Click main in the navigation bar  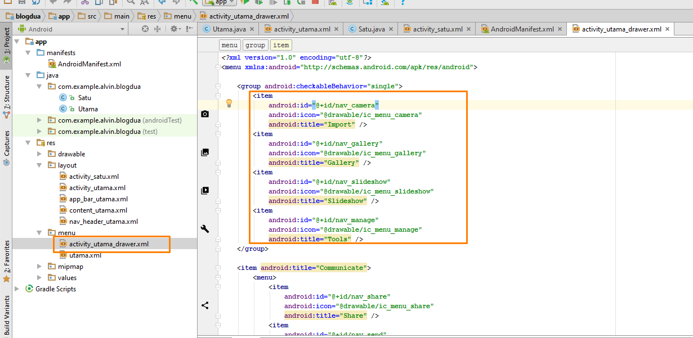pyautogui.click(x=116, y=16)
